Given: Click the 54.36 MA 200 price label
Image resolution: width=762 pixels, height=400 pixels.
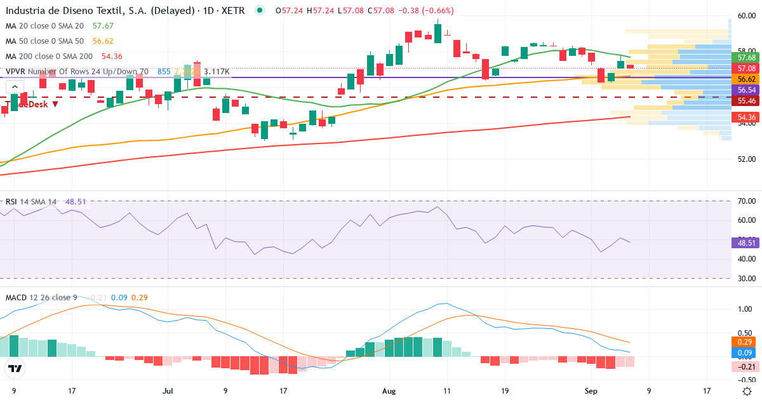Looking at the screenshot, I should click(746, 117).
